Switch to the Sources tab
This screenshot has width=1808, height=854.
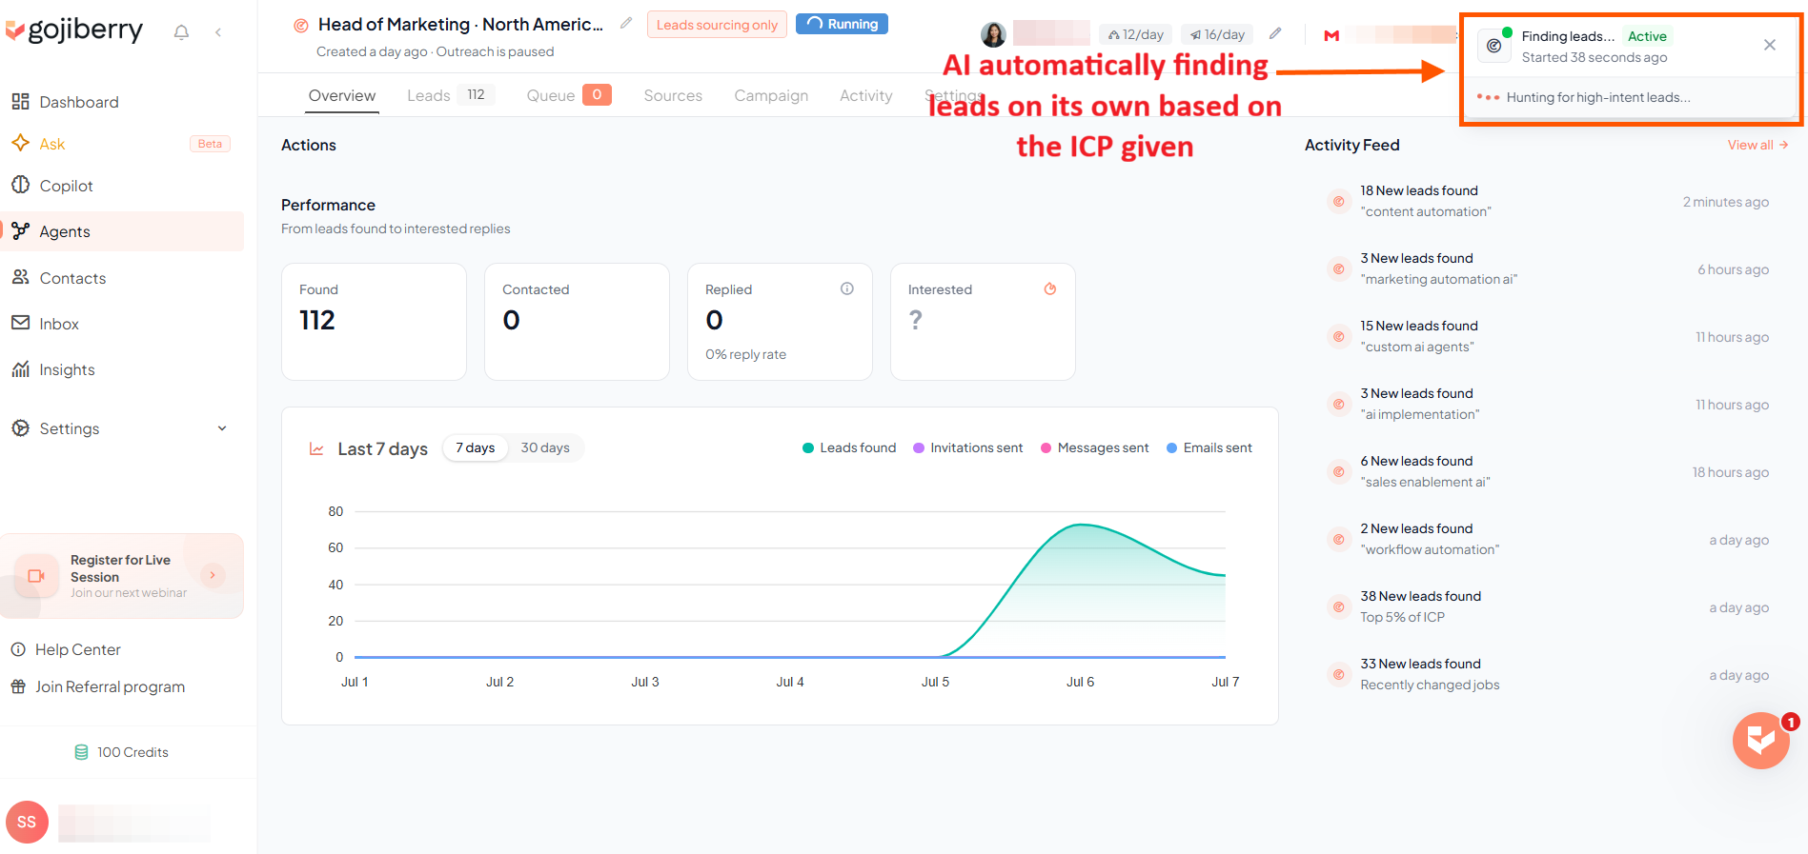(673, 95)
